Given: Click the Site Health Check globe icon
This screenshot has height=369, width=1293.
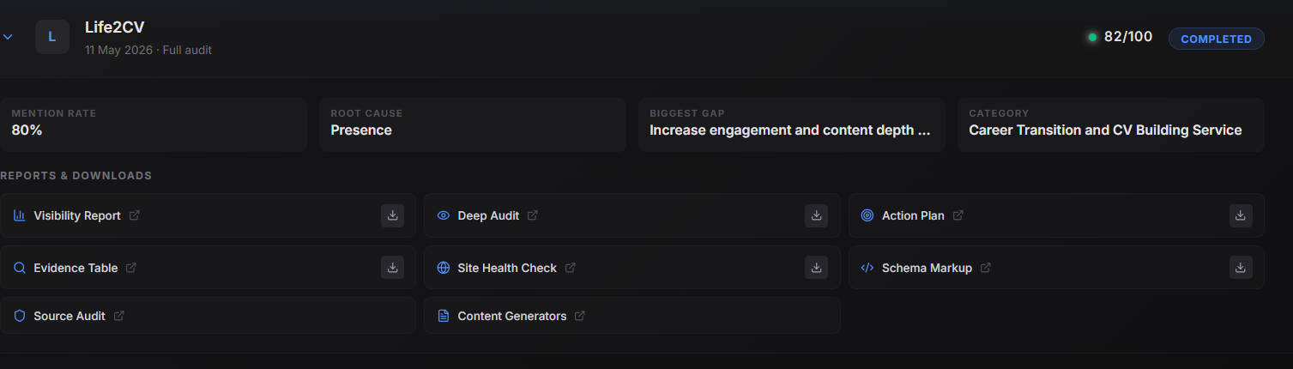Looking at the screenshot, I should click(x=444, y=268).
